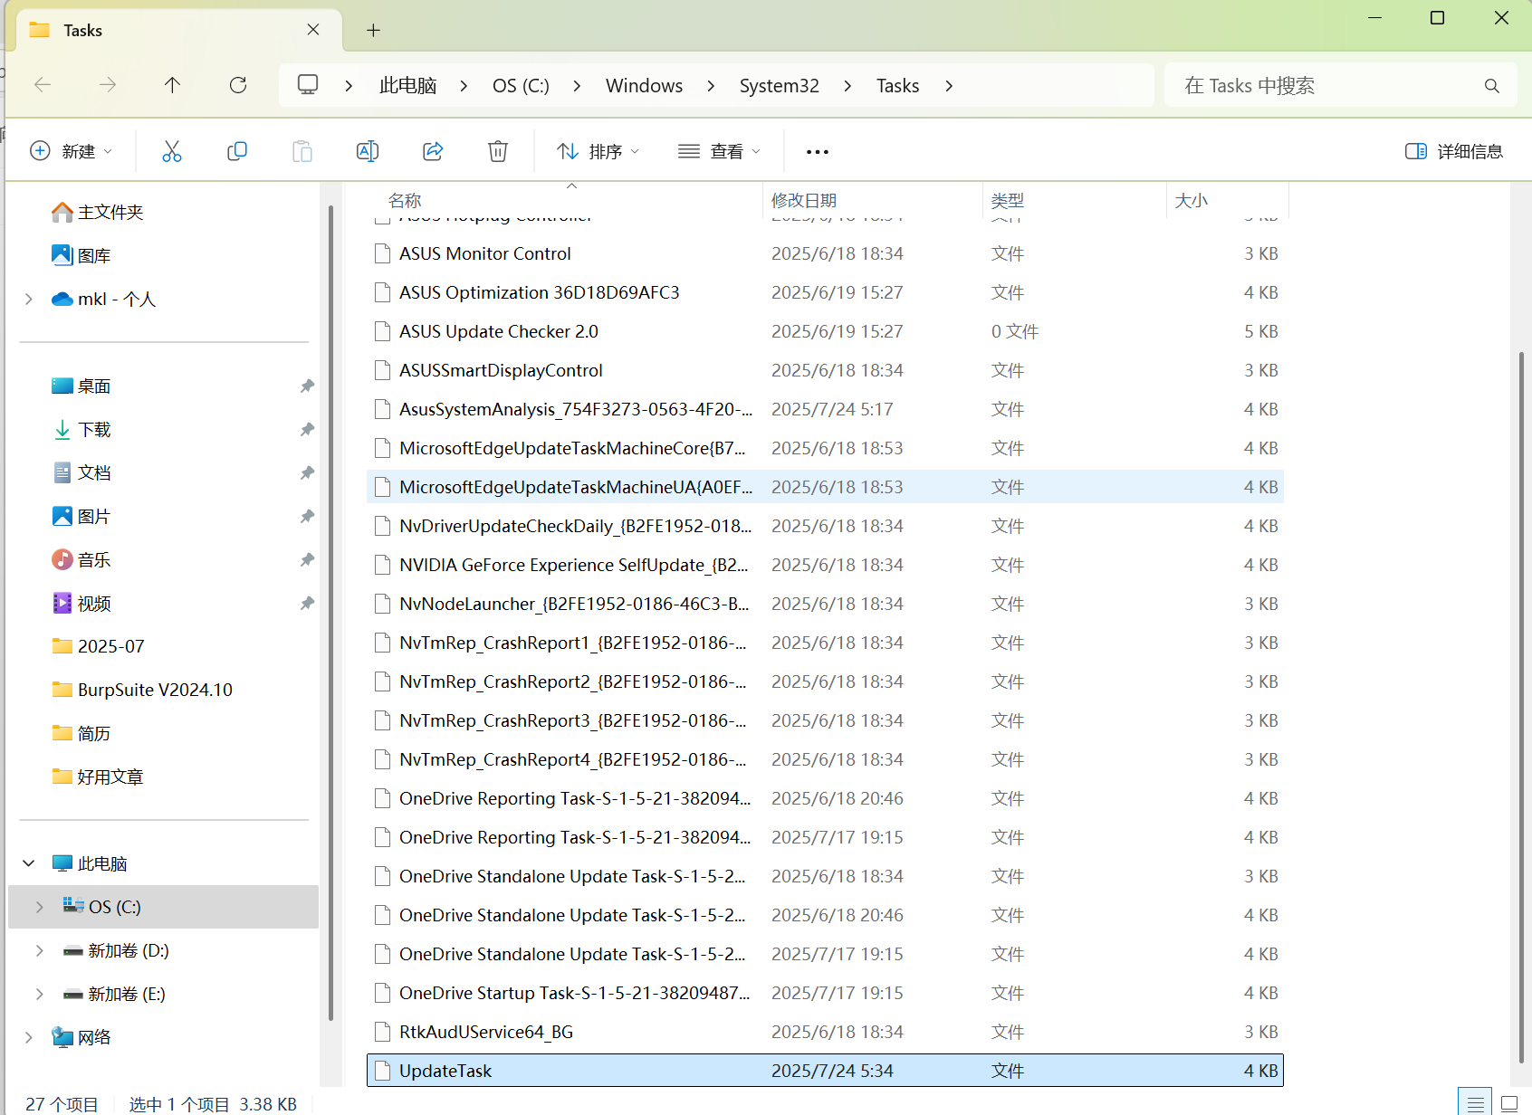Viewport: 1532px width, 1115px height.
Task: Open the 新建 dropdown menu
Action: [x=72, y=151]
